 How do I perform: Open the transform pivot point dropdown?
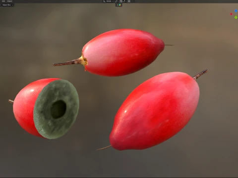(117, 1)
